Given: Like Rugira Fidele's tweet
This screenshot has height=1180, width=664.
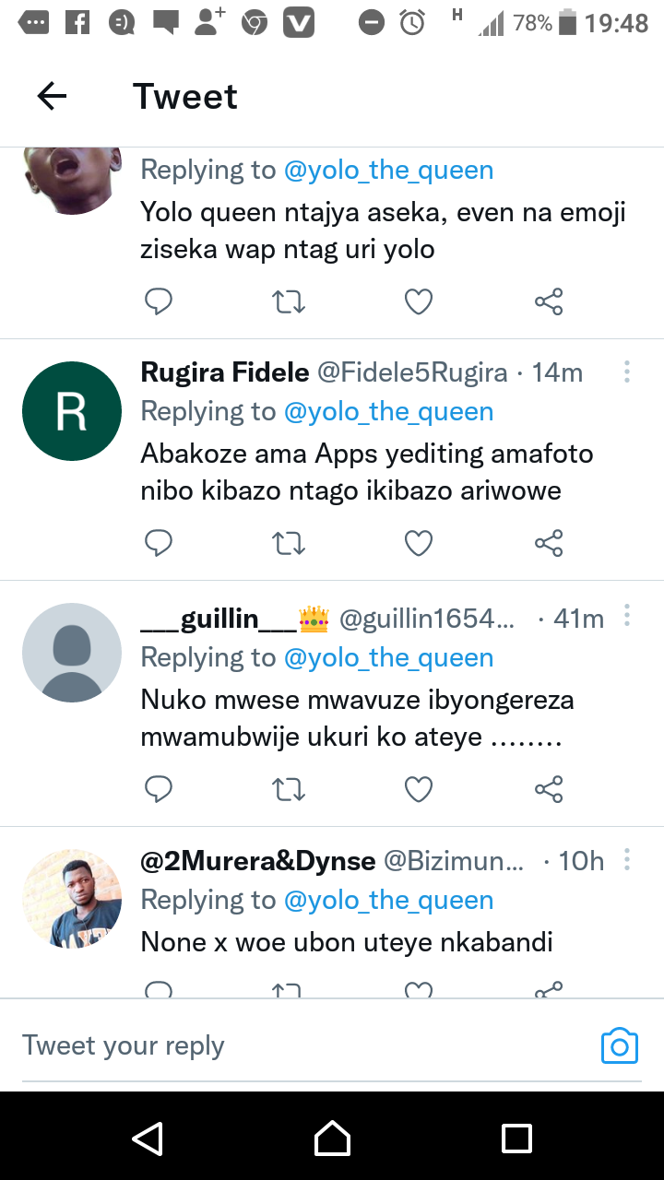Looking at the screenshot, I should (x=419, y=544).
